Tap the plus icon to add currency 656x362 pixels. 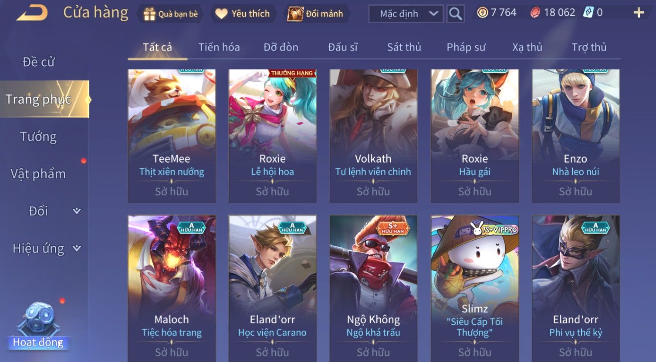coord(639,13)
